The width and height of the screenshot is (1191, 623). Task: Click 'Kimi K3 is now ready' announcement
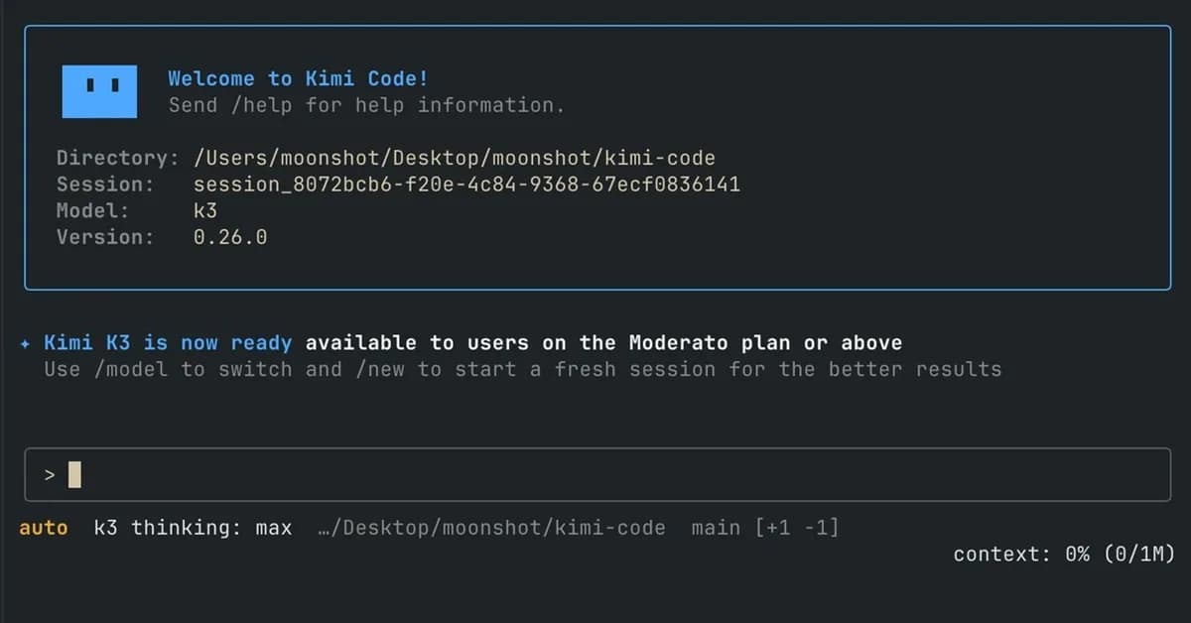point(168,343)
